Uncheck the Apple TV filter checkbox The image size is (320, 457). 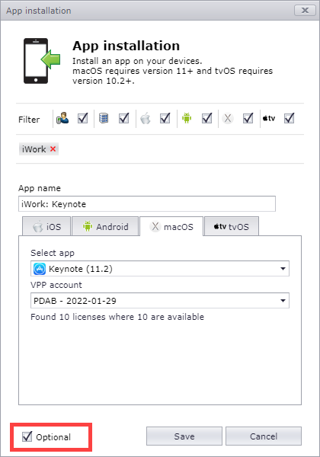tap(289, 118)
